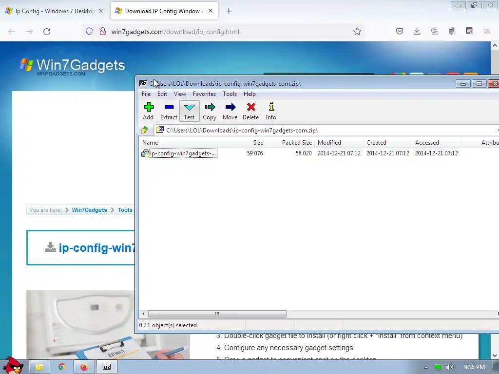This screenshot has width=499, height=374.
Task: Click the Win7Gadgets site logo
Action: click(72, 67)
